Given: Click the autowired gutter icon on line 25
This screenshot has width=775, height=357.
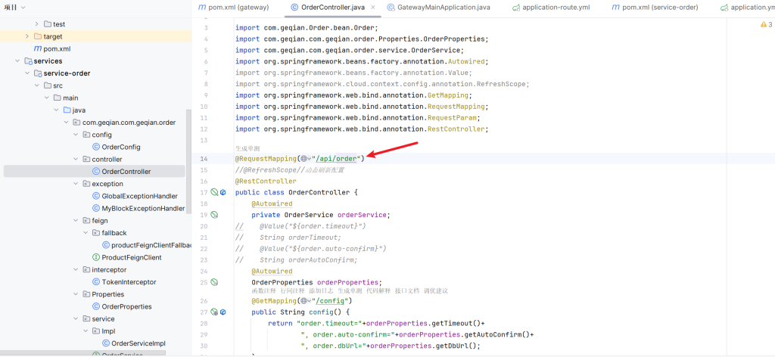Looking at the screenshot, I should pos(214,282).
